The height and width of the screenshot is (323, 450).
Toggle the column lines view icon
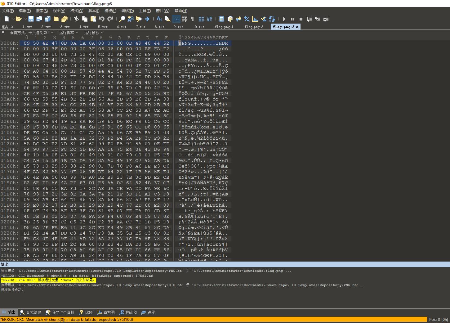201,19
